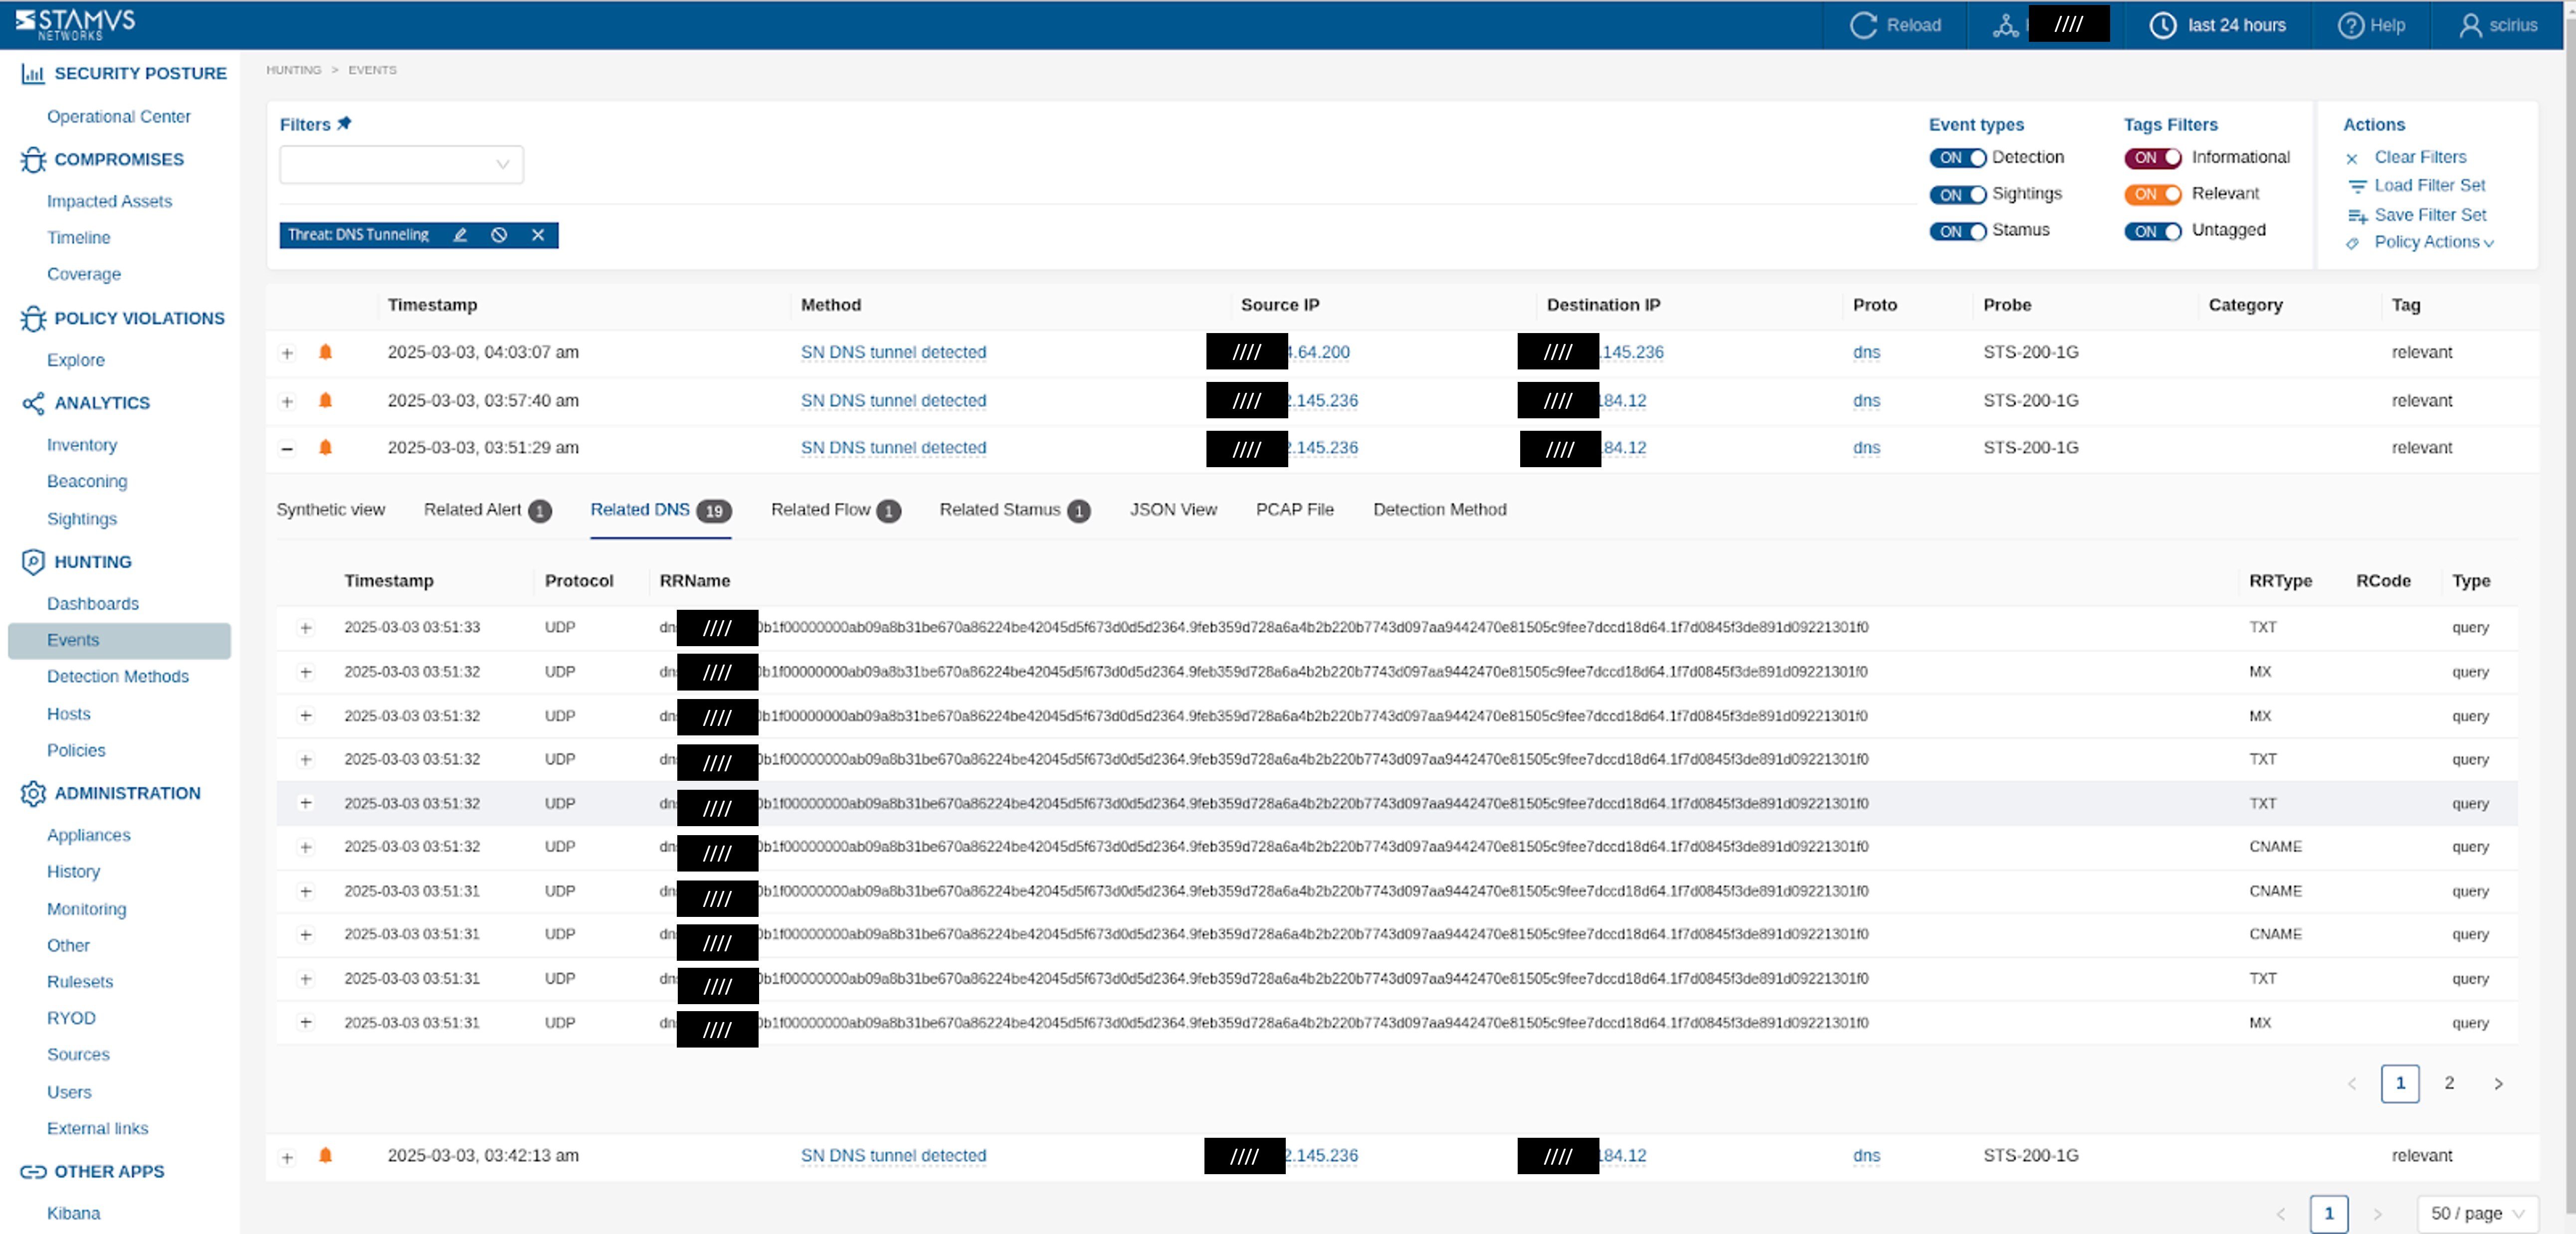Click the Stamus Networks logo
Viewport: 2576px width, 1234px height.
pyautogui.click(x=75, y=24)
